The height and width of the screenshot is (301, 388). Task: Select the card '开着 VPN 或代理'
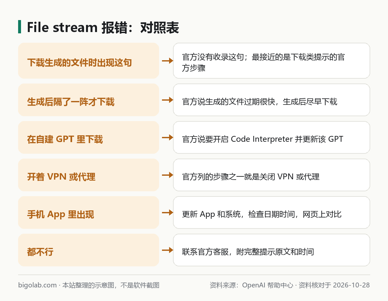pos(89,175)
